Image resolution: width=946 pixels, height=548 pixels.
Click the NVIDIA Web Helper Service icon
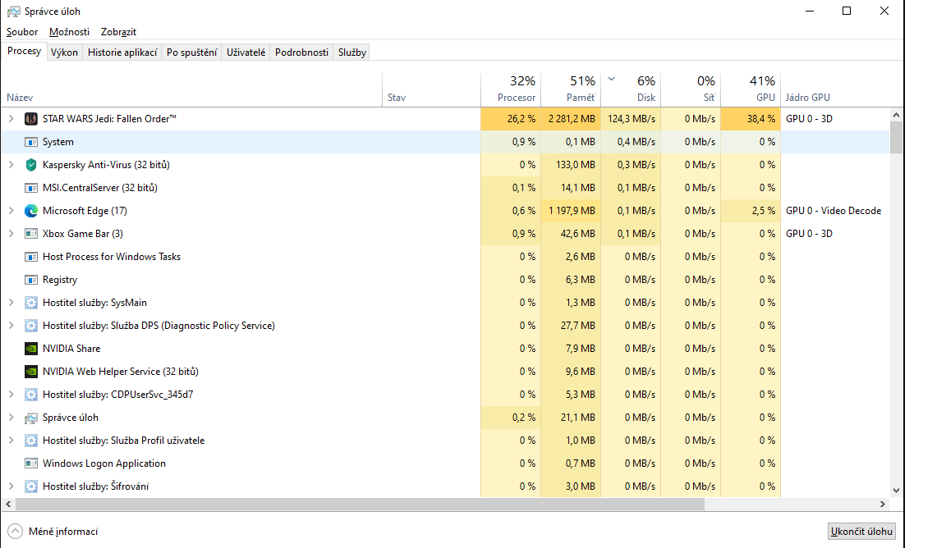click(31, 372)
